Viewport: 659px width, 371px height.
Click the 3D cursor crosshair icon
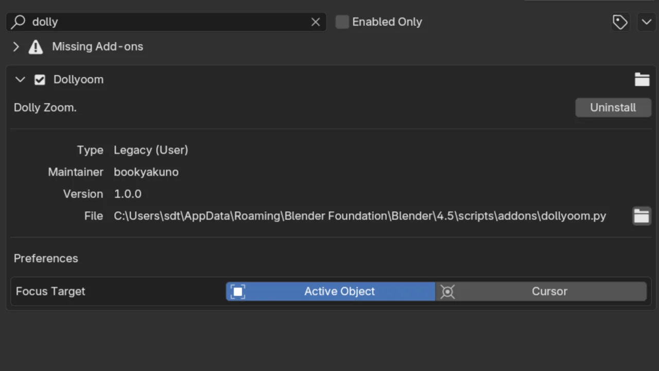click(447, 292)
